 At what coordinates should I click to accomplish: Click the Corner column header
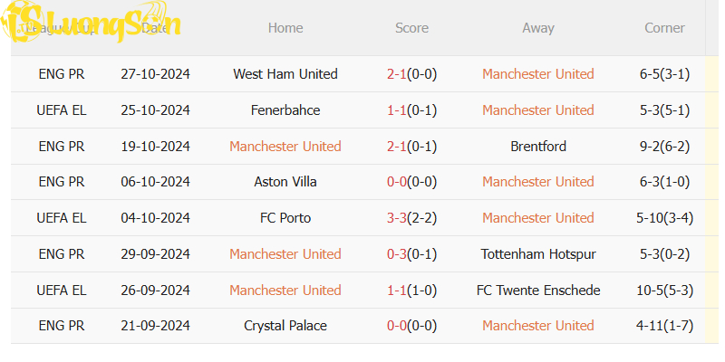[664, 28]
